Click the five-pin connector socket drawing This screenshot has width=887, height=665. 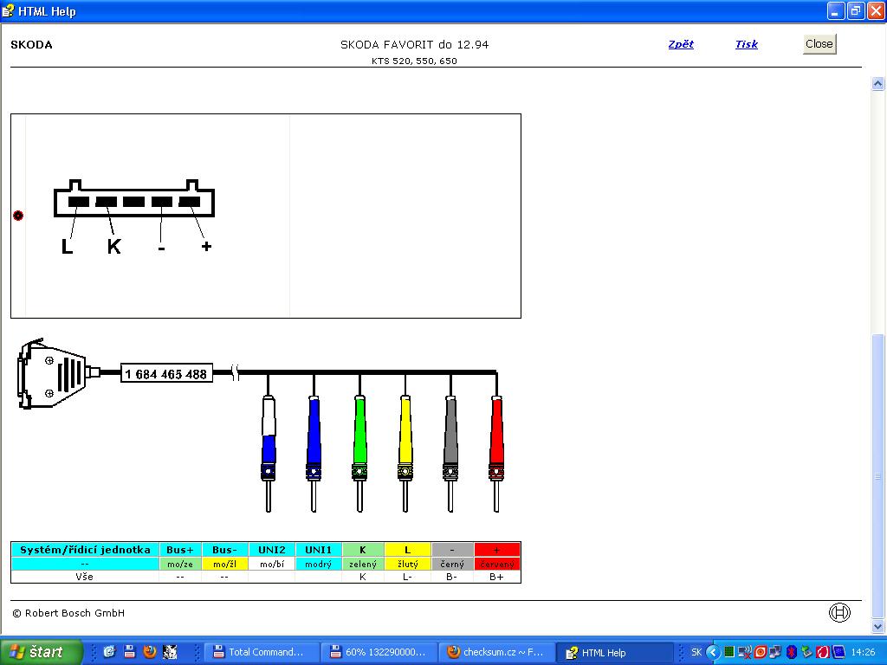134,198
